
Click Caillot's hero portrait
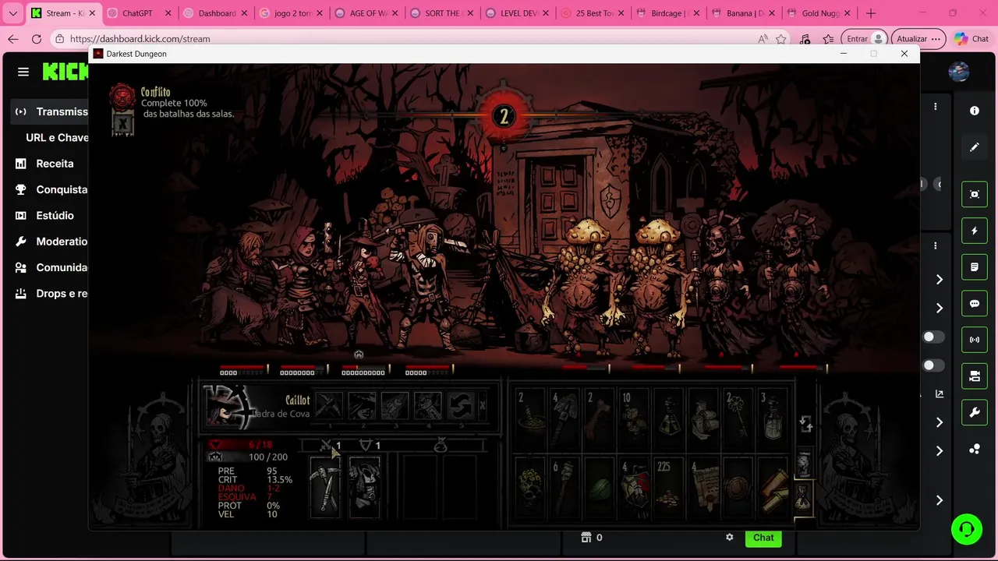pyautogui.click(x=228, y=405)
